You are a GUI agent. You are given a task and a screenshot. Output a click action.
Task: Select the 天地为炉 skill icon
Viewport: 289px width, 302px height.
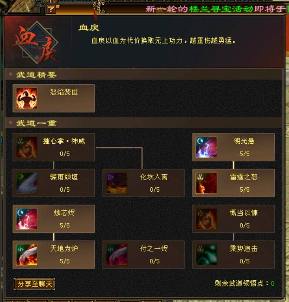point(26,255)
